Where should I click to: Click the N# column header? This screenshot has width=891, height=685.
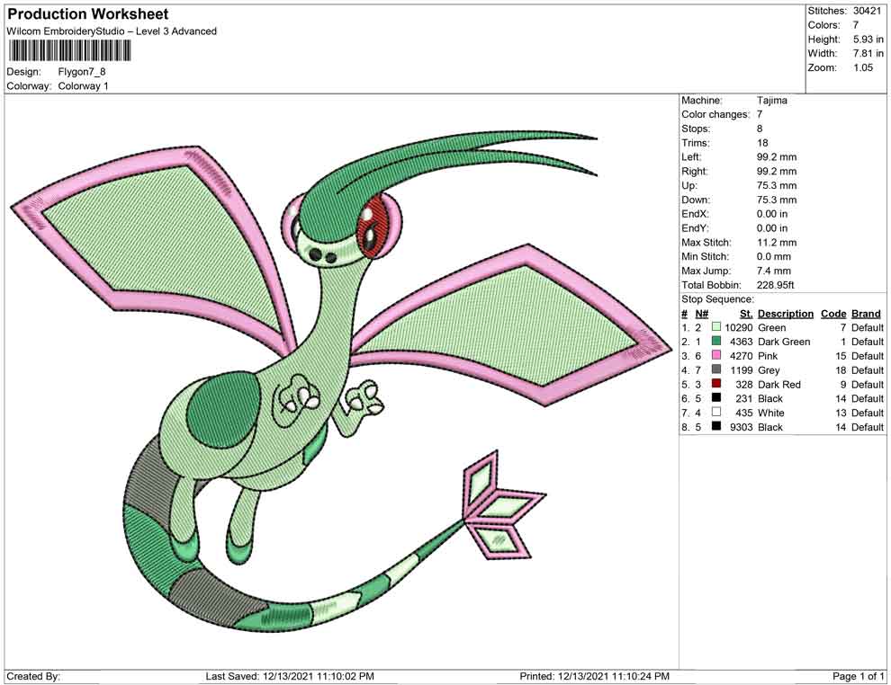[702, 314]
